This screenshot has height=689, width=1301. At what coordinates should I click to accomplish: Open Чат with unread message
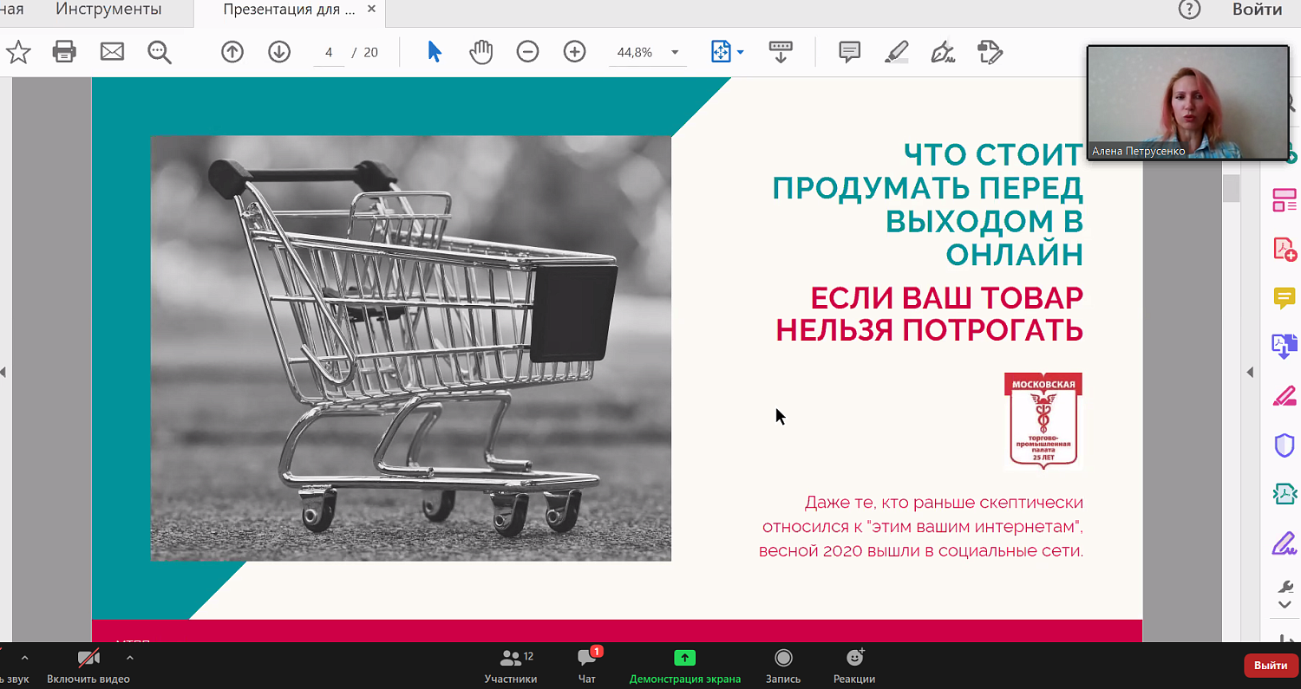(x=587, y=666)
